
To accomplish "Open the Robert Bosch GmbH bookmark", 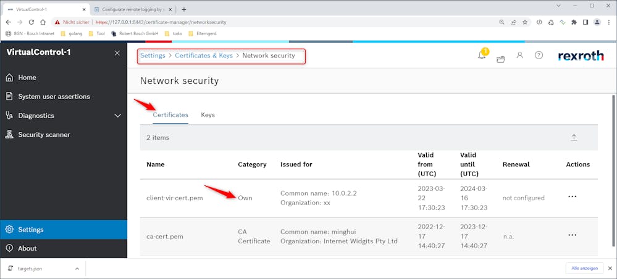I will point(135,34).
